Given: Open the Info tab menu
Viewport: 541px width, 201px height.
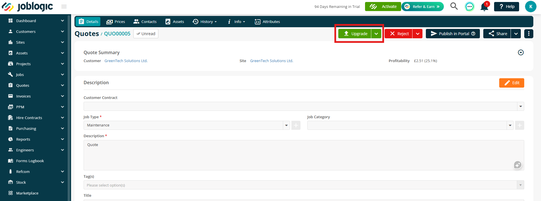Looking at the screenshot, I should (x=237, y=22).
